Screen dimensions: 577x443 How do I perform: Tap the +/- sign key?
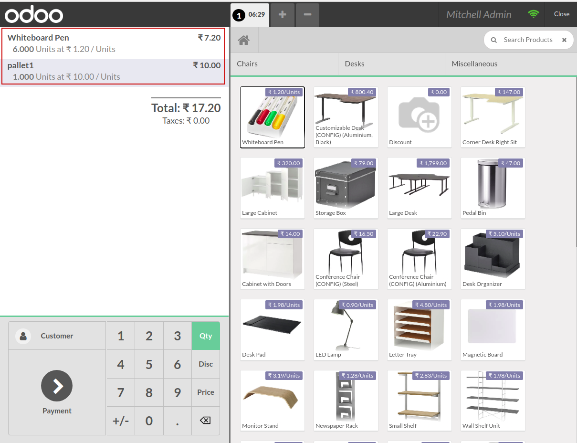(121, 421)
